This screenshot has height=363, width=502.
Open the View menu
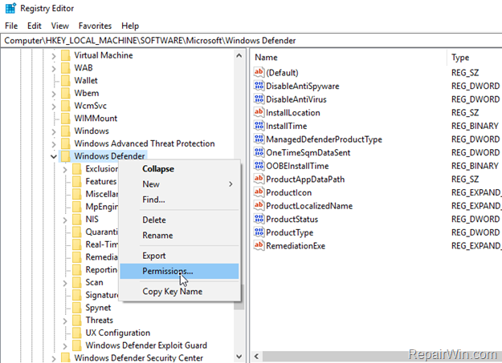[60, 26]
